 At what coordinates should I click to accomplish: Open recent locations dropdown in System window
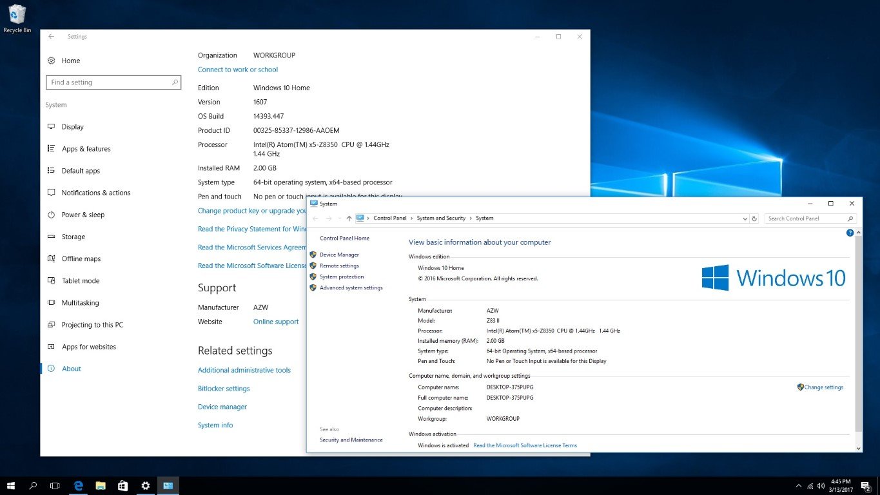[x=339, y=218]
